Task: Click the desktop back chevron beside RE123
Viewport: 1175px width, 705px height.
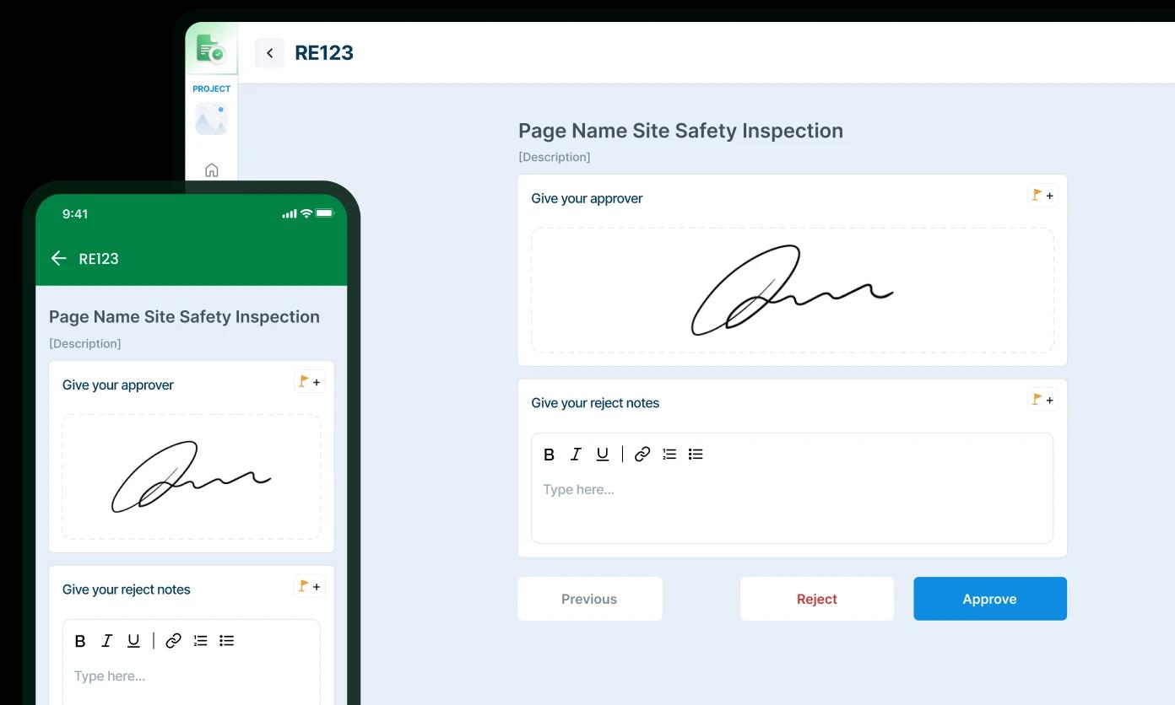Action: [x=269, y=53]
